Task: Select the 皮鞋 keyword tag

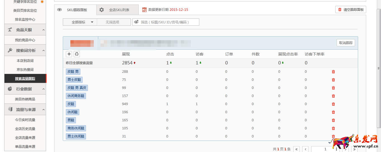Action: click(71, 104)
